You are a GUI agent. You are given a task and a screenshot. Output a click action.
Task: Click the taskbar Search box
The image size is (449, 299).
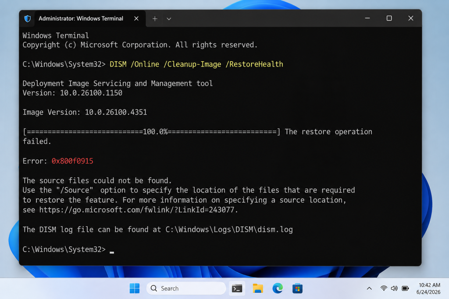186,288
